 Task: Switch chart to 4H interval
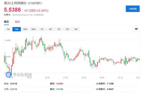(50, 29)
